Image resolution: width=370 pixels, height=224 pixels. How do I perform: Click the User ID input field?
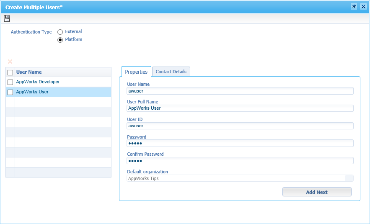[240, 126]
